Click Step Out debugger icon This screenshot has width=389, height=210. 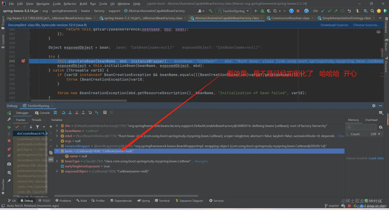(83, 112)
